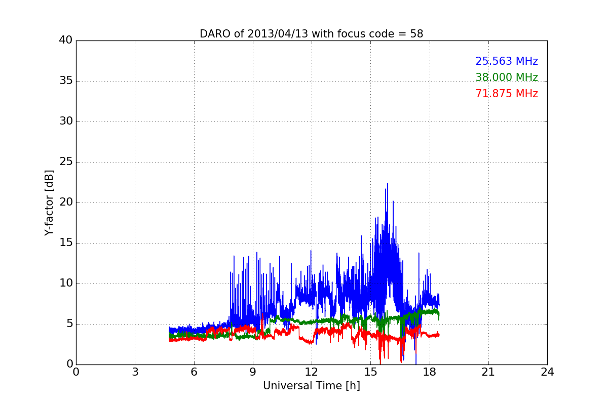The width and height of the screenshot is (608, 405).
Task: Click the x-axis tick label 24
Action: point(547,372)
